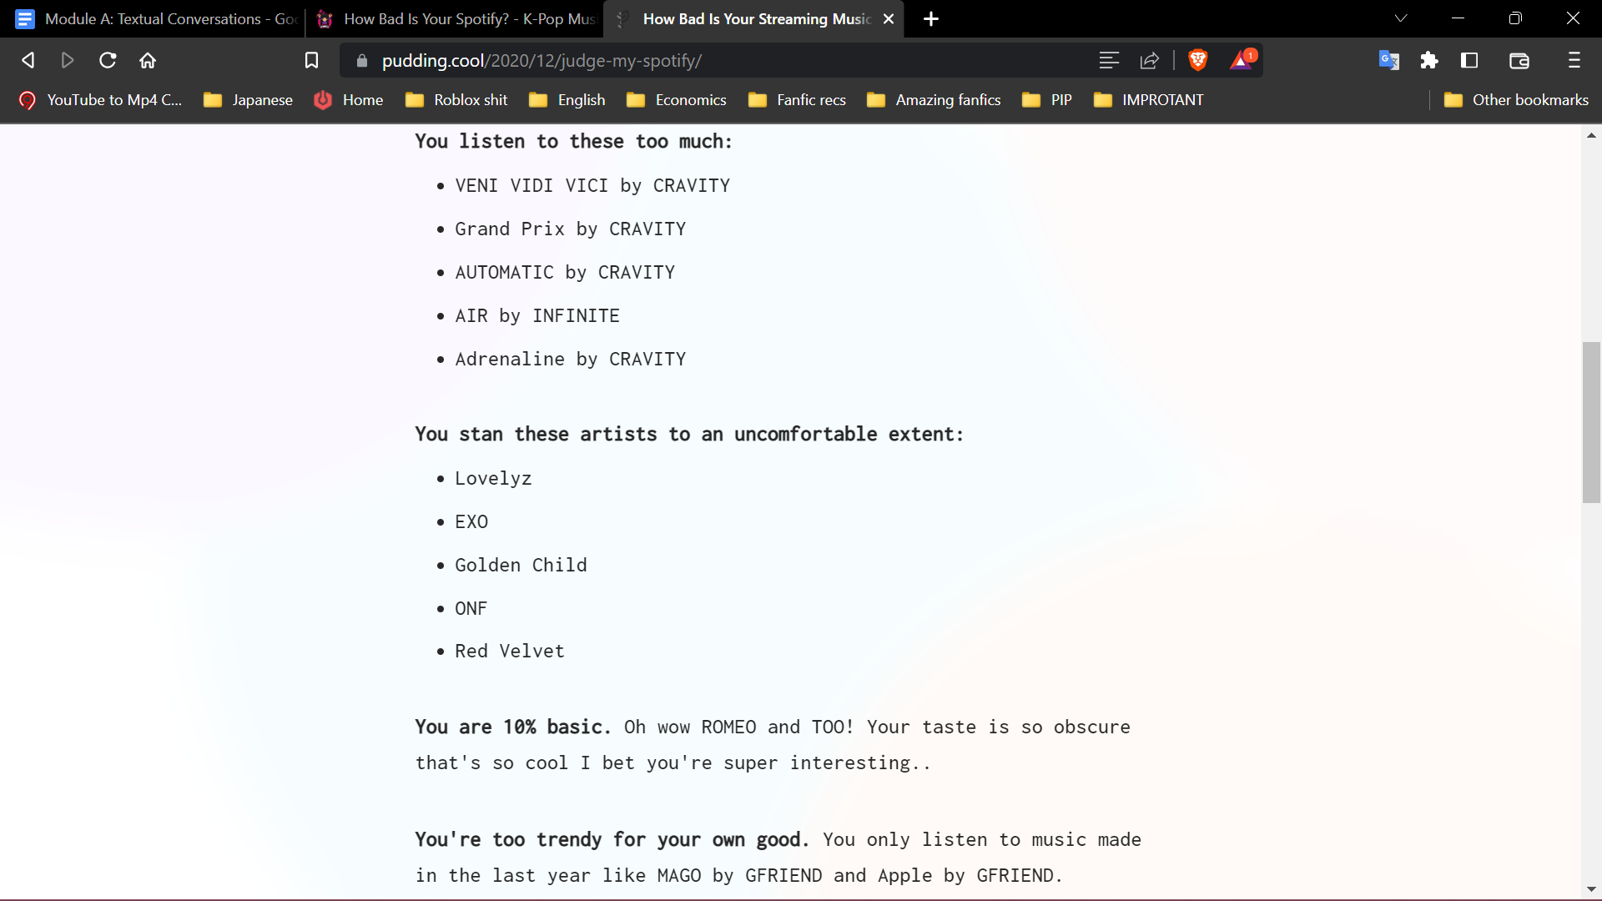Click the heading You listen to these too much
Screen dimensions: 1602x901
click(x=574, y=142)
